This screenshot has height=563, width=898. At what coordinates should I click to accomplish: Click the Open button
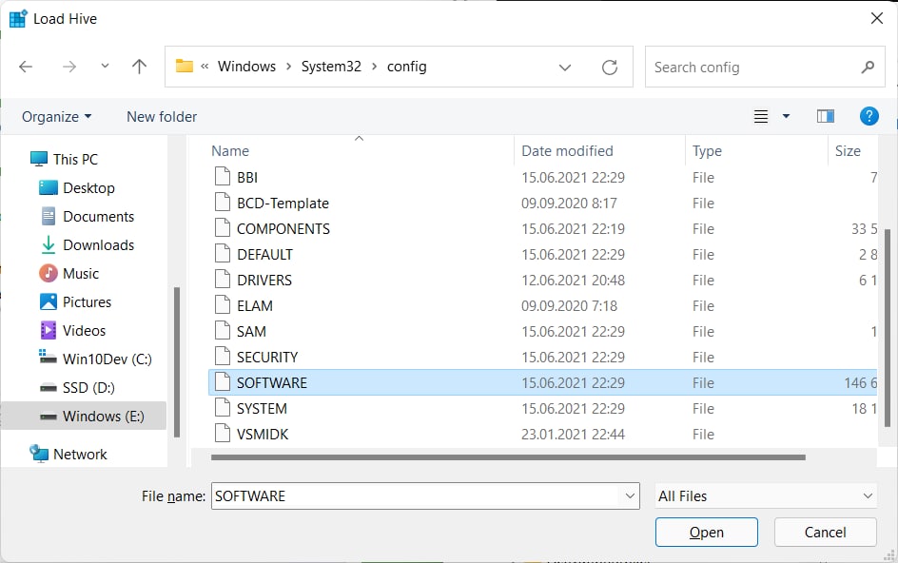click(706, 532)
